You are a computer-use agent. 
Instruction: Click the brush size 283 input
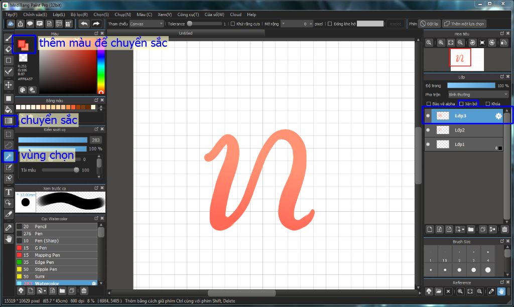tap(96, 140)
